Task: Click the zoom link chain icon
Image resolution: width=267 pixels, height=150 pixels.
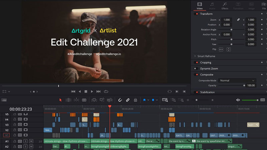Action: point(238,20)
